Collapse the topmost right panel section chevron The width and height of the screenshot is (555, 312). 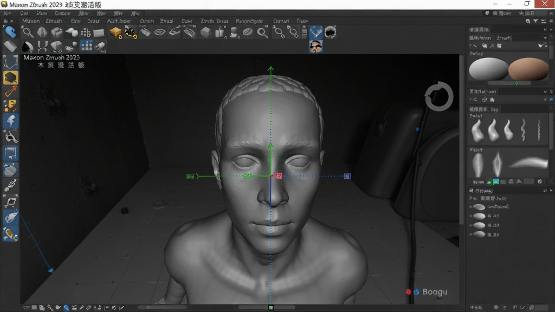[545, 30]
